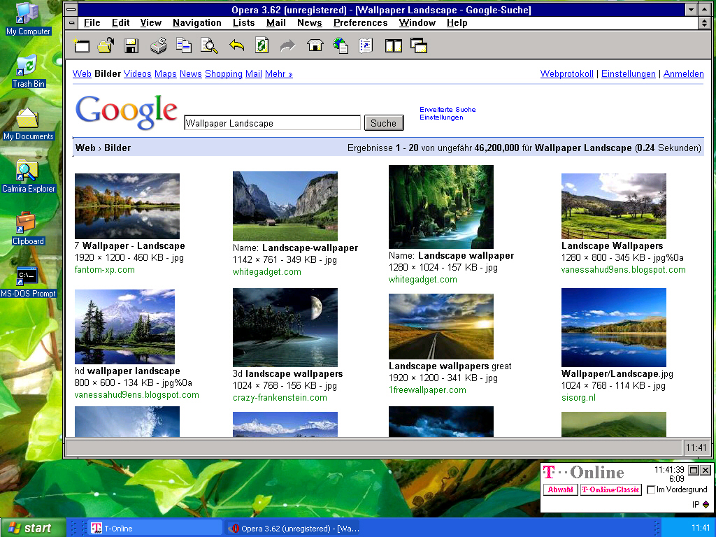Click the Anmelden link
Viewport: 716px width, 537px height.
pyautogui.click(x=684, y=73)
